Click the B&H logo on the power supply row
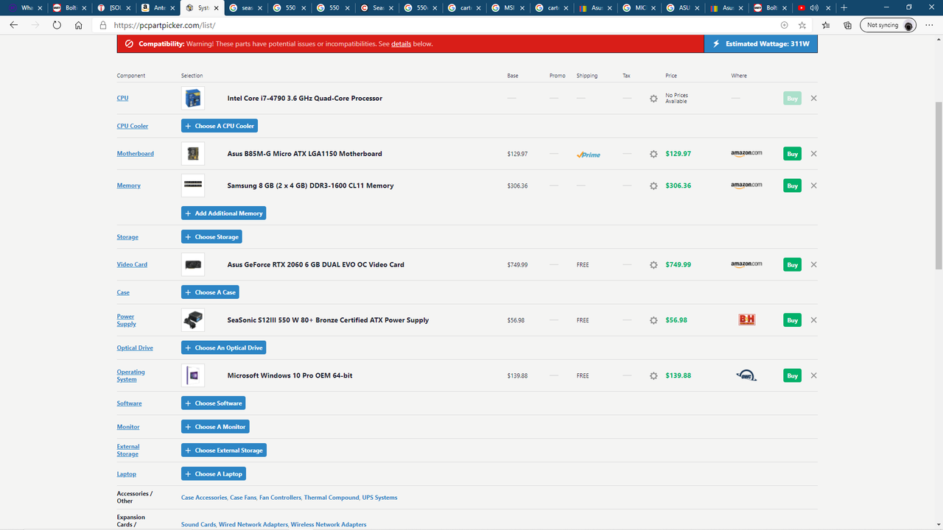 click(x=746, y=319)
